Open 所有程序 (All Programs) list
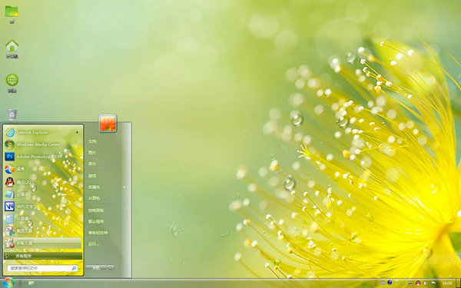This screenshot has width=461, height=288. point(43,256)
